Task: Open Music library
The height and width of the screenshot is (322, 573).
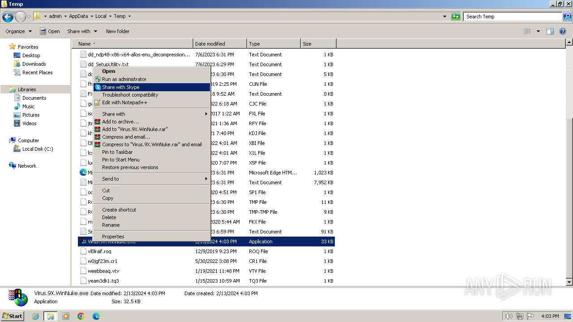Action: (x=28, y=106)
